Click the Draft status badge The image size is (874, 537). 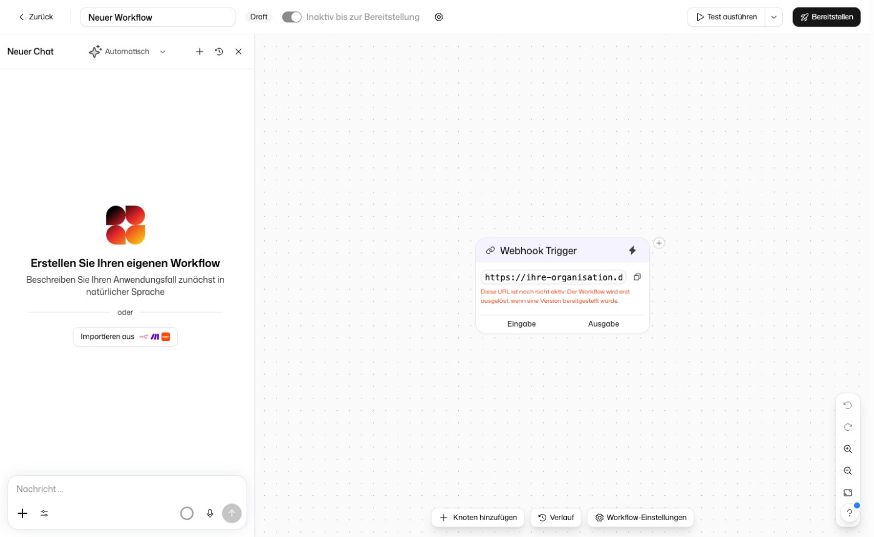259,17
